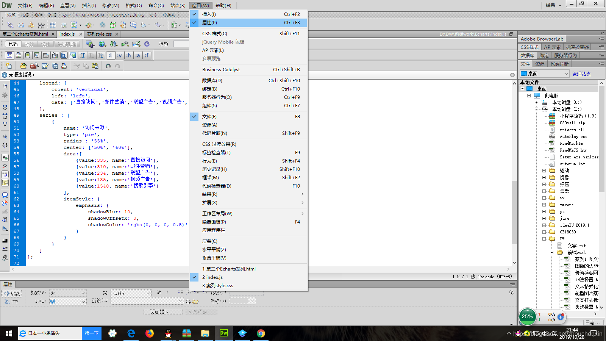Open the 格式(F) format dropdown
This screenshot has width=606, height=341.
tap(68, 293)
